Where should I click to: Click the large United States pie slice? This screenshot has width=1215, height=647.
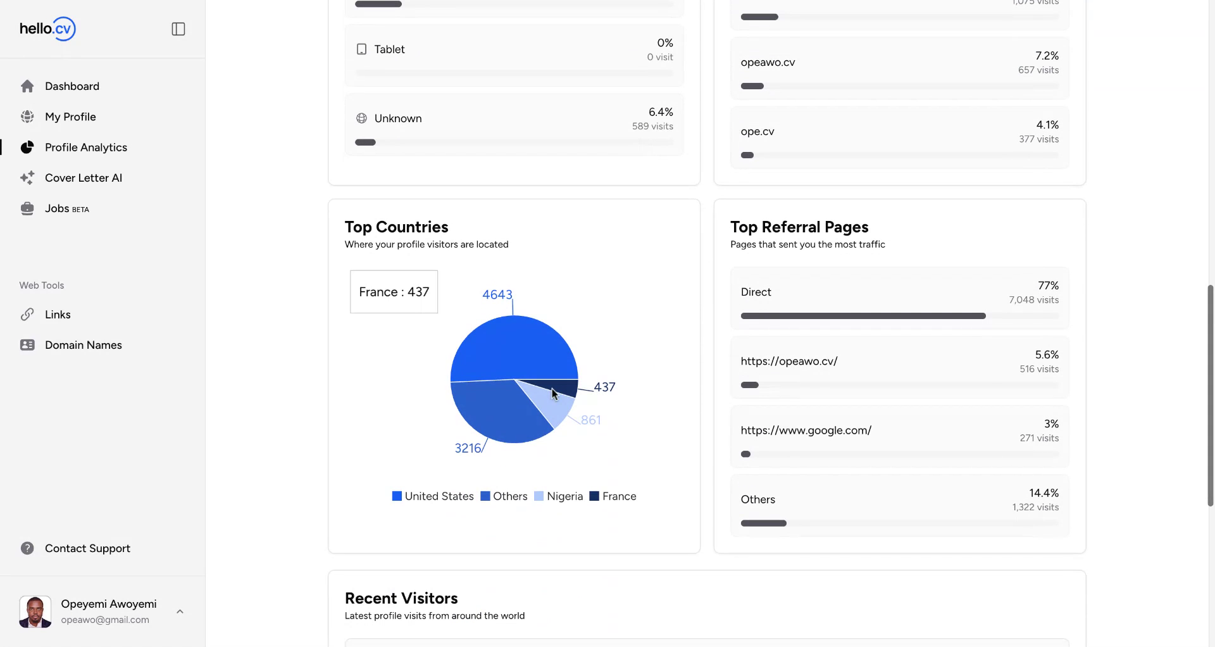[x=513, y=347]
